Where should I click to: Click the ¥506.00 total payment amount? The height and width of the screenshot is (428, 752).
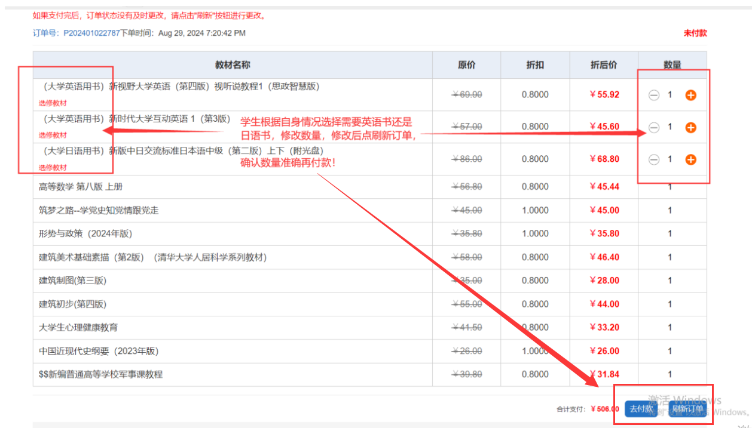coord(604,409)
